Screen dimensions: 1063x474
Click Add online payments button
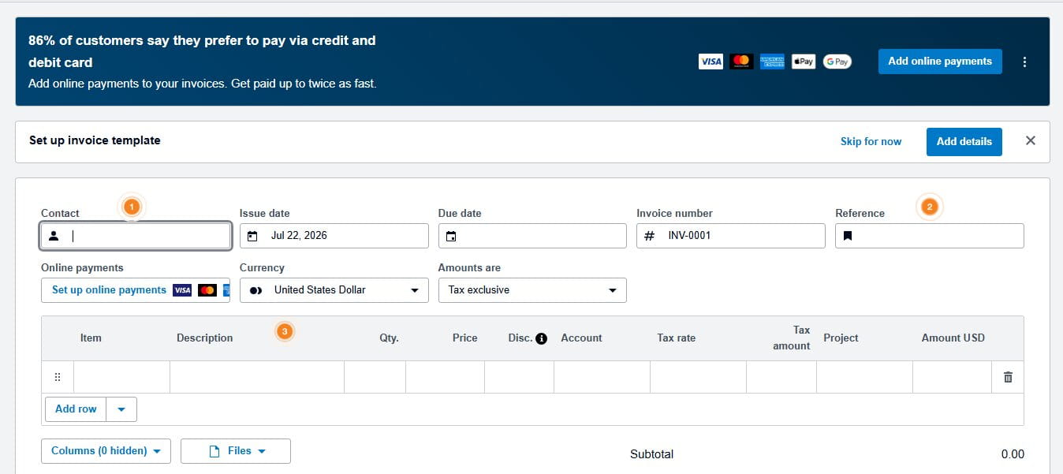pos(940,62)
